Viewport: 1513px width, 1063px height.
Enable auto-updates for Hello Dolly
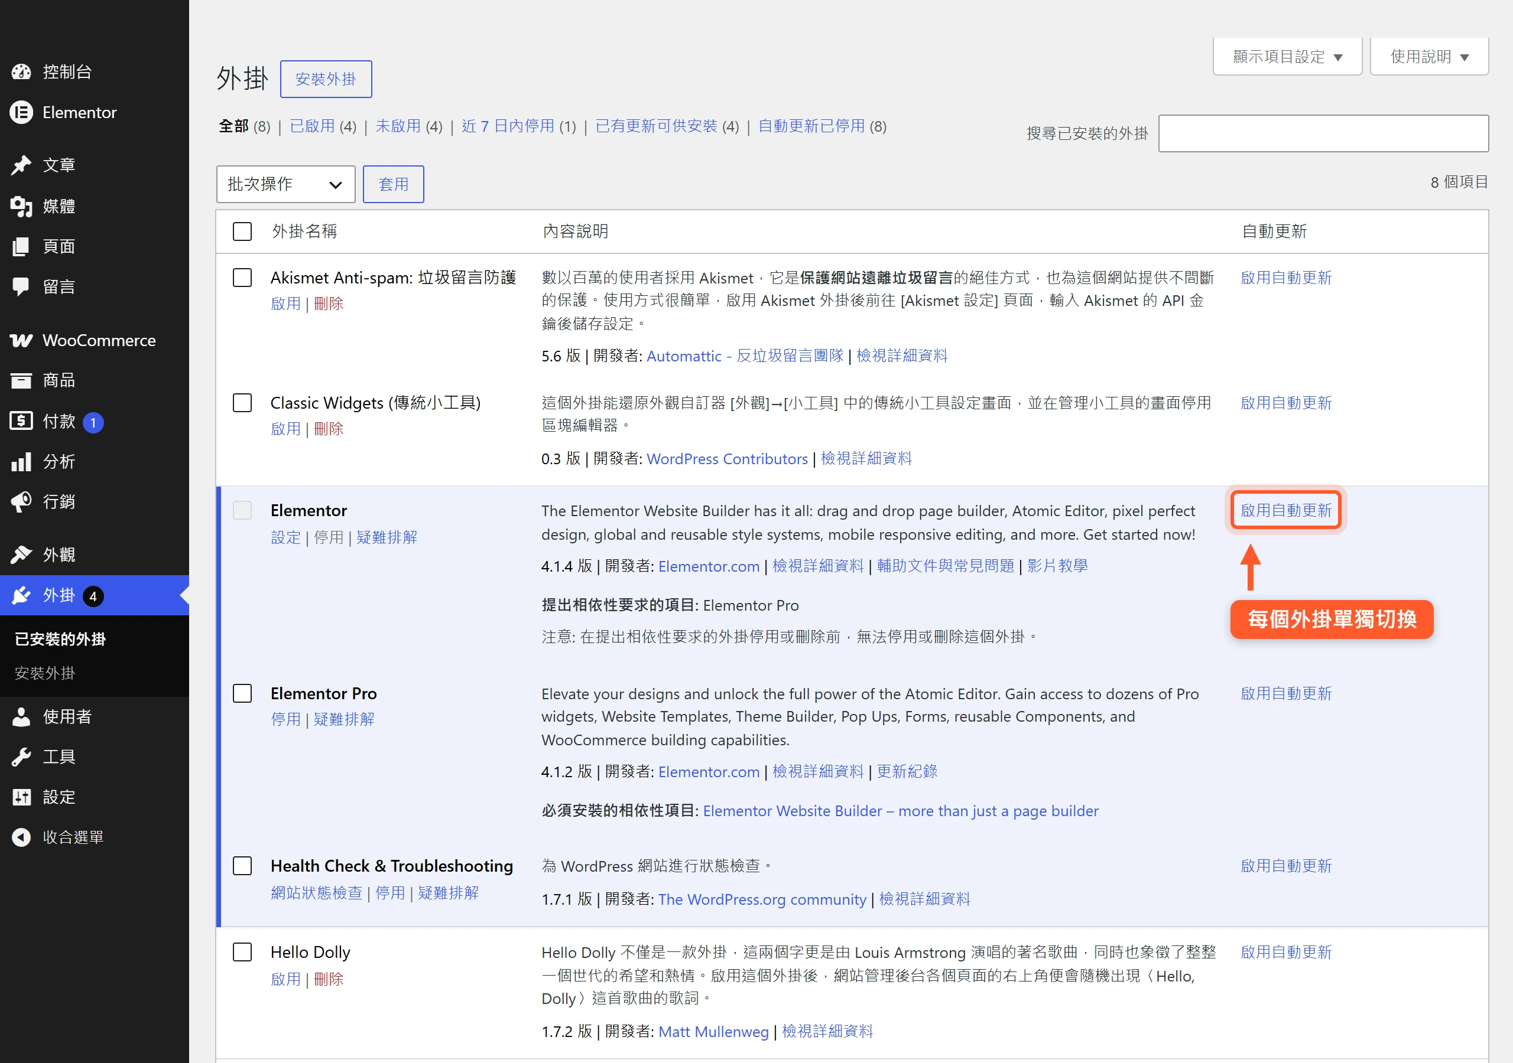coord(1285,952)
